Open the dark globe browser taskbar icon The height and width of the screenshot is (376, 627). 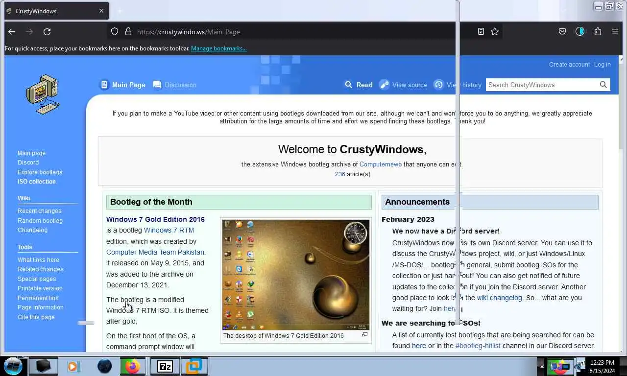point(104,366)
